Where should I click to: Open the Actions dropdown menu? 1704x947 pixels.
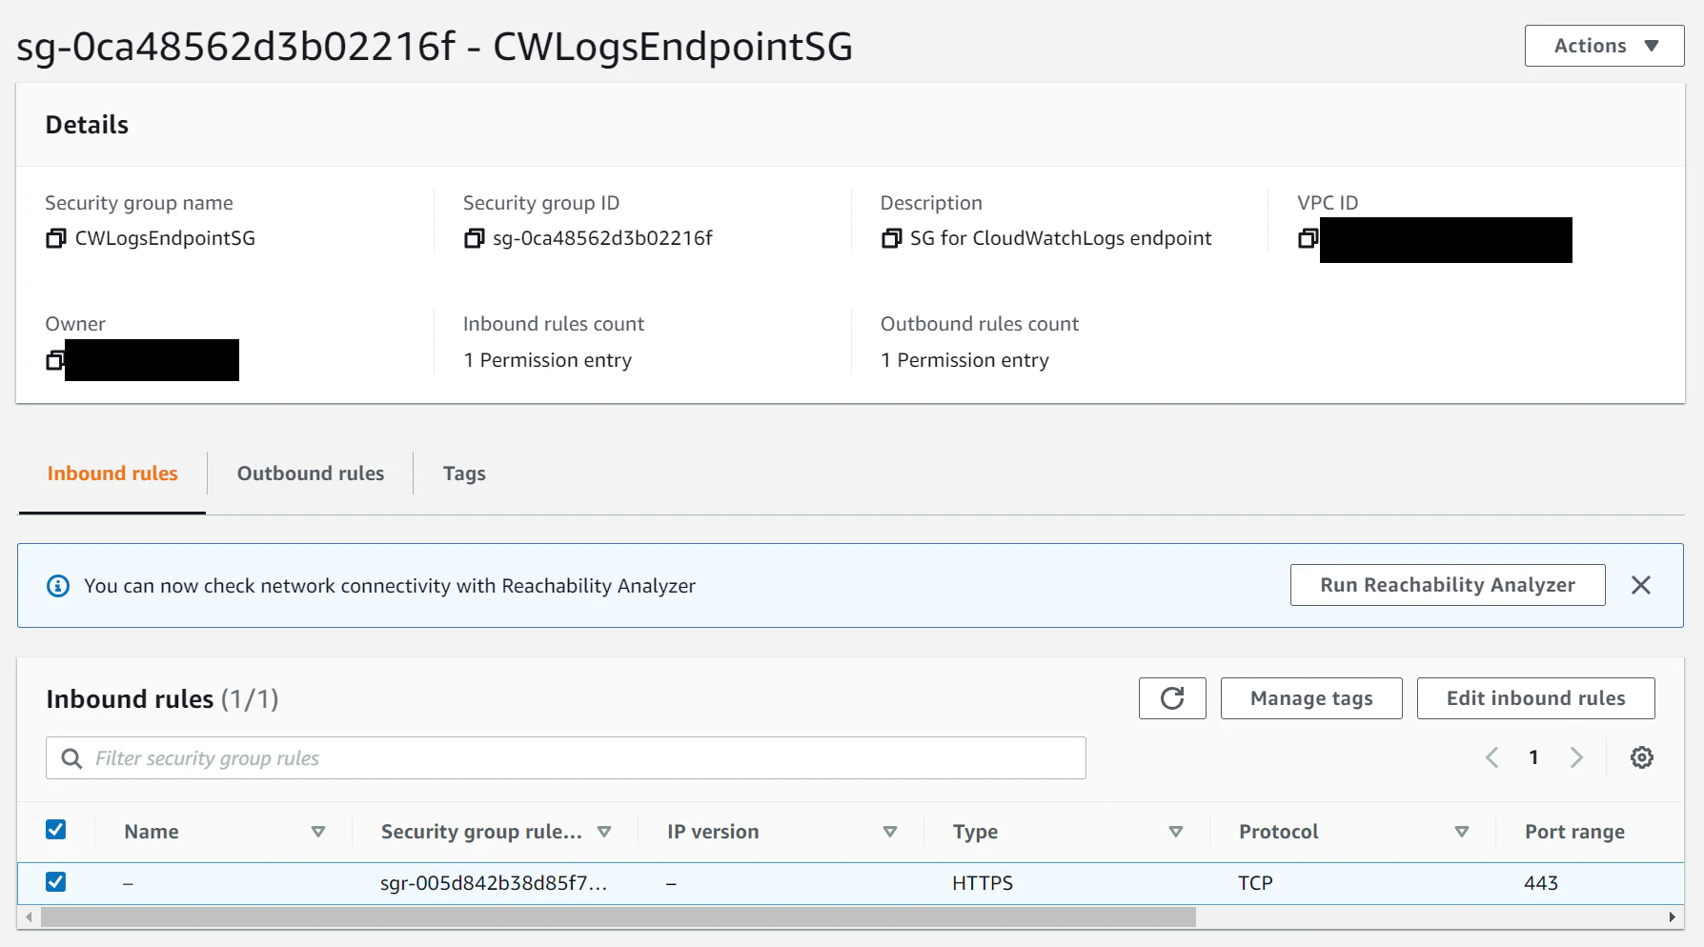[1604, 46]
